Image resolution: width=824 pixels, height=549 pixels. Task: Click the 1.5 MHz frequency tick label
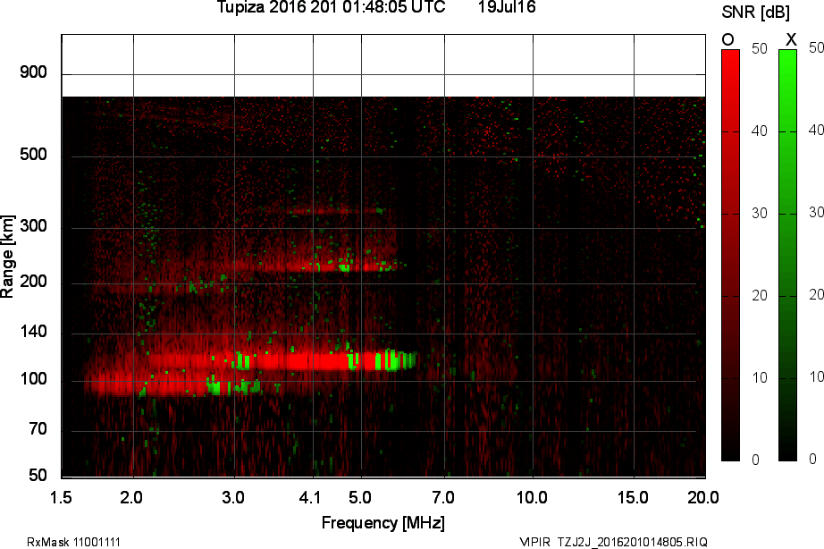click(62, 496)
